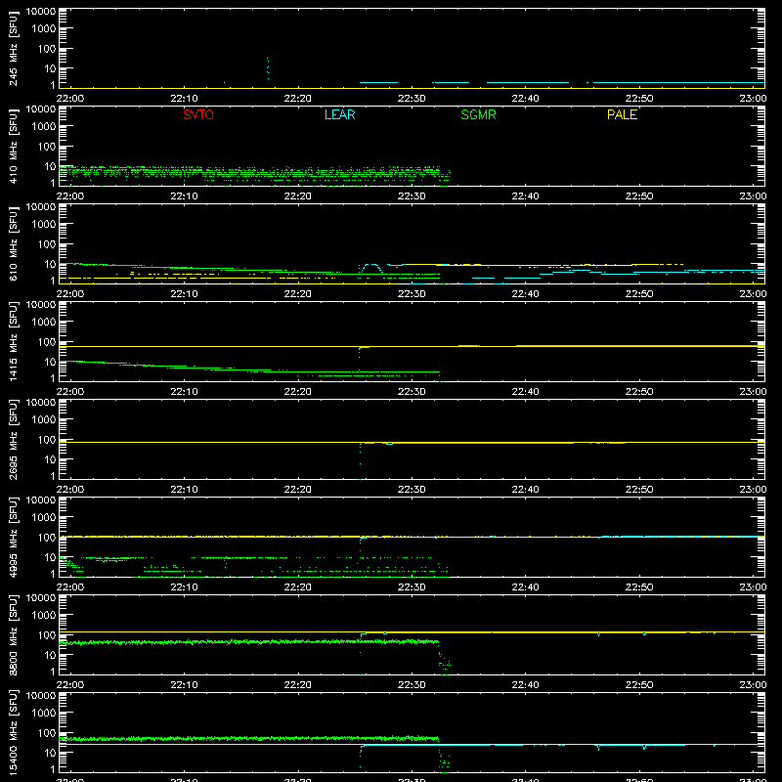Image resolution: width=782 pixels, height=782 pixels.
Task: Click the 1000 tick on the 410 MHz axis
Action: pyautogui.click(x=44, y=127)
